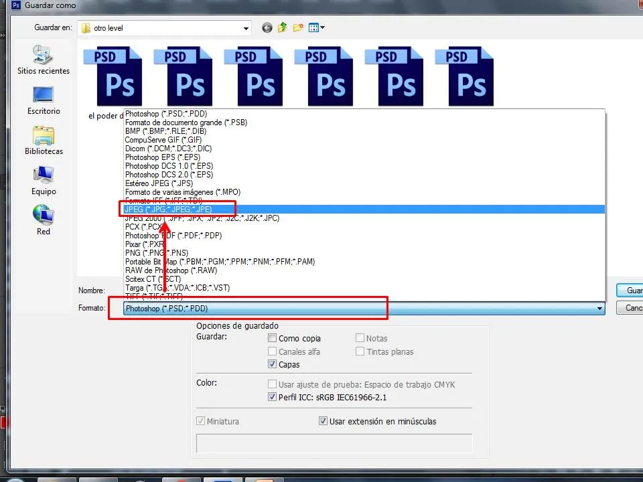Screen dimensions: 643x482
Task: Choose Photoshop DCS 2.0 format
Action: [x=364, y=175]
